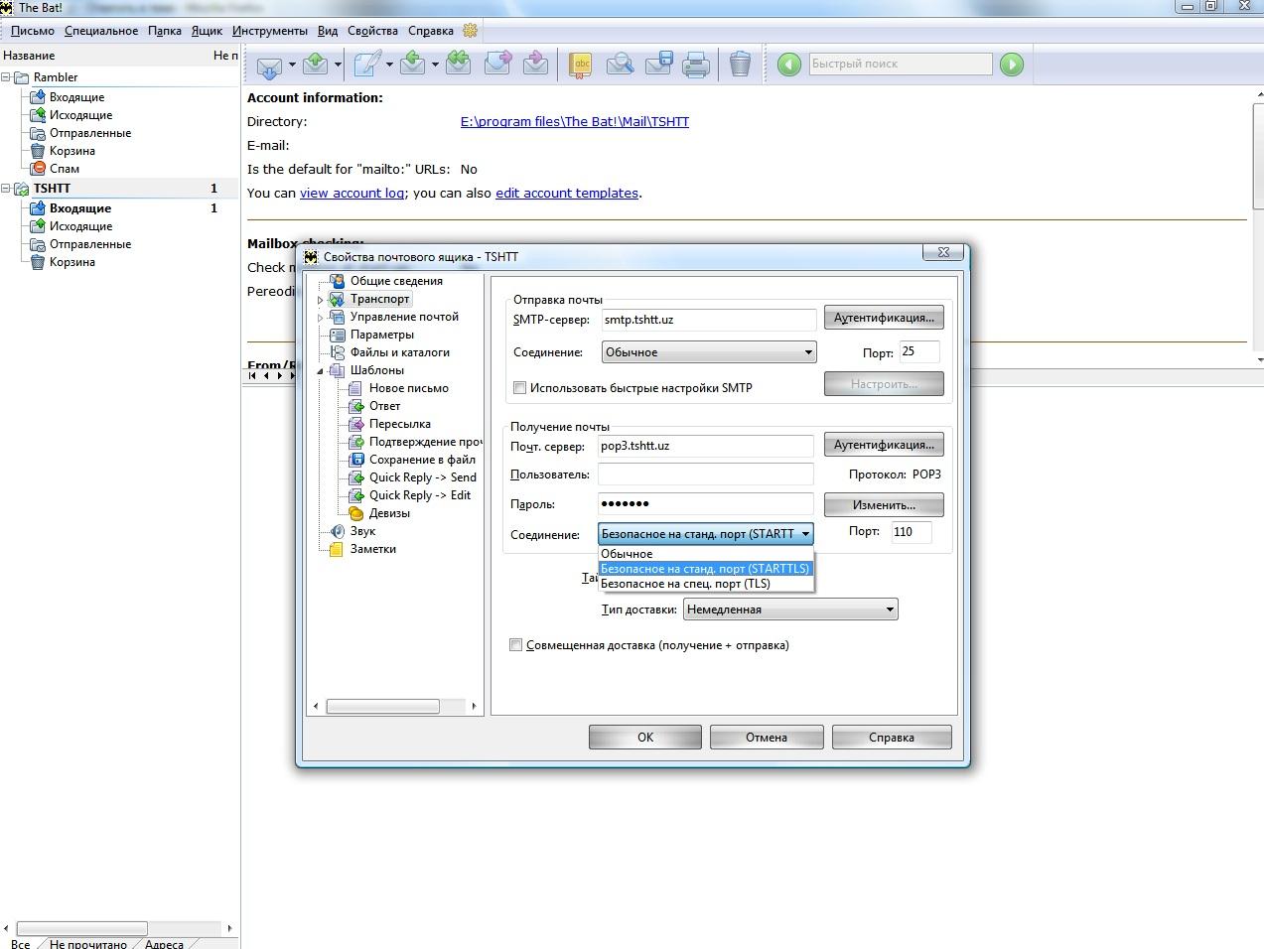
Task: Click the Общие сведения tree icon
Action: (x=338, y=281)
